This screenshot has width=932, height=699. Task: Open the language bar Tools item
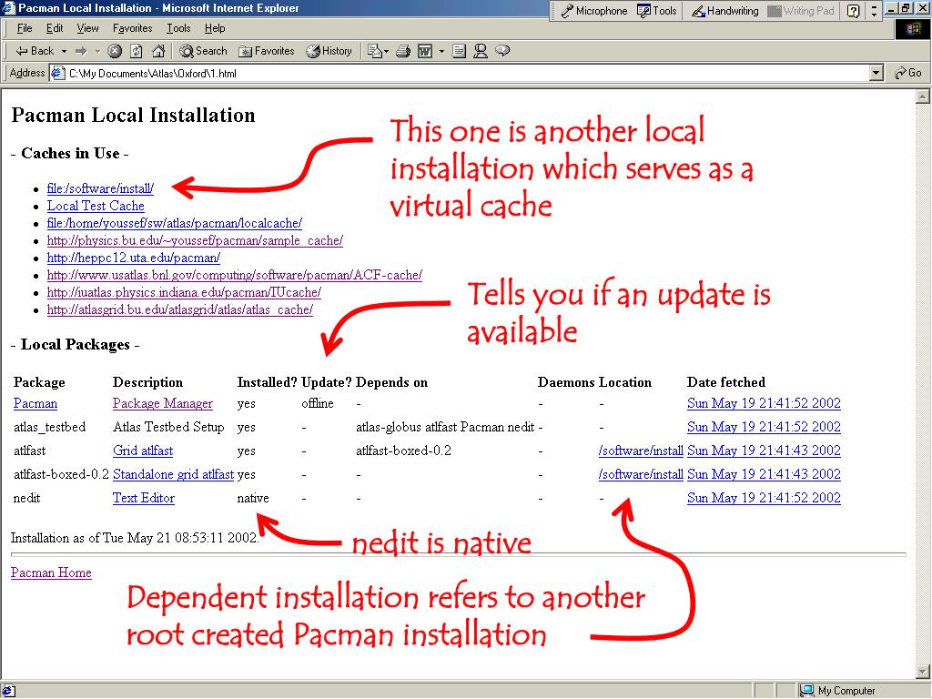(657, 11)
